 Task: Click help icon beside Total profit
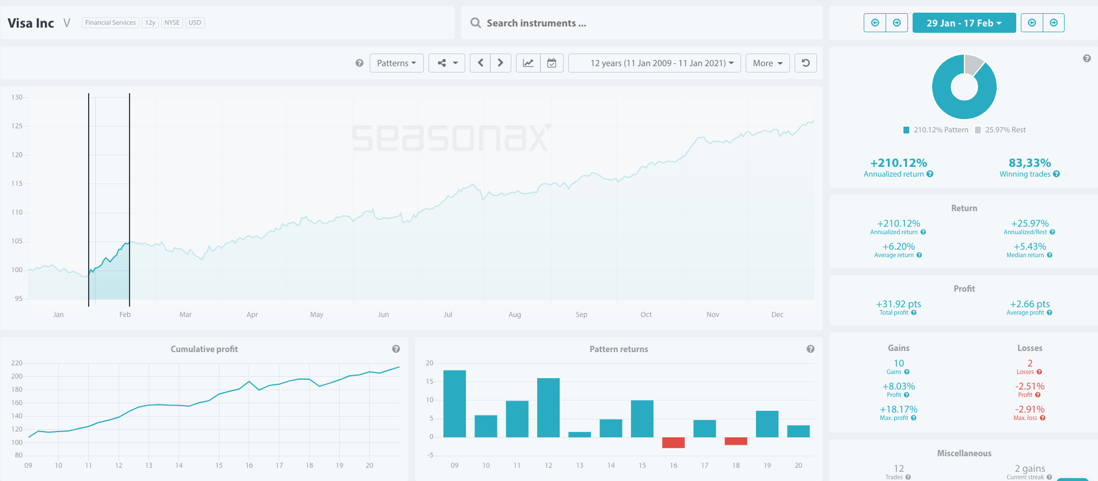coord(914,313)
